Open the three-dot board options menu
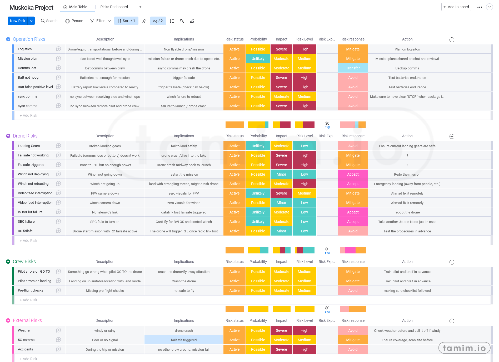This screenshot has width=499, height=362. 480,7
